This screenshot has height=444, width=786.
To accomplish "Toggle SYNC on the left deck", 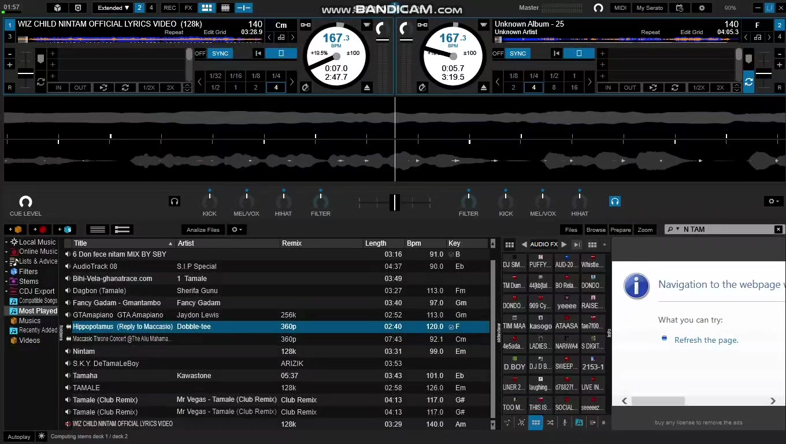I will click(x=220, y=53).
